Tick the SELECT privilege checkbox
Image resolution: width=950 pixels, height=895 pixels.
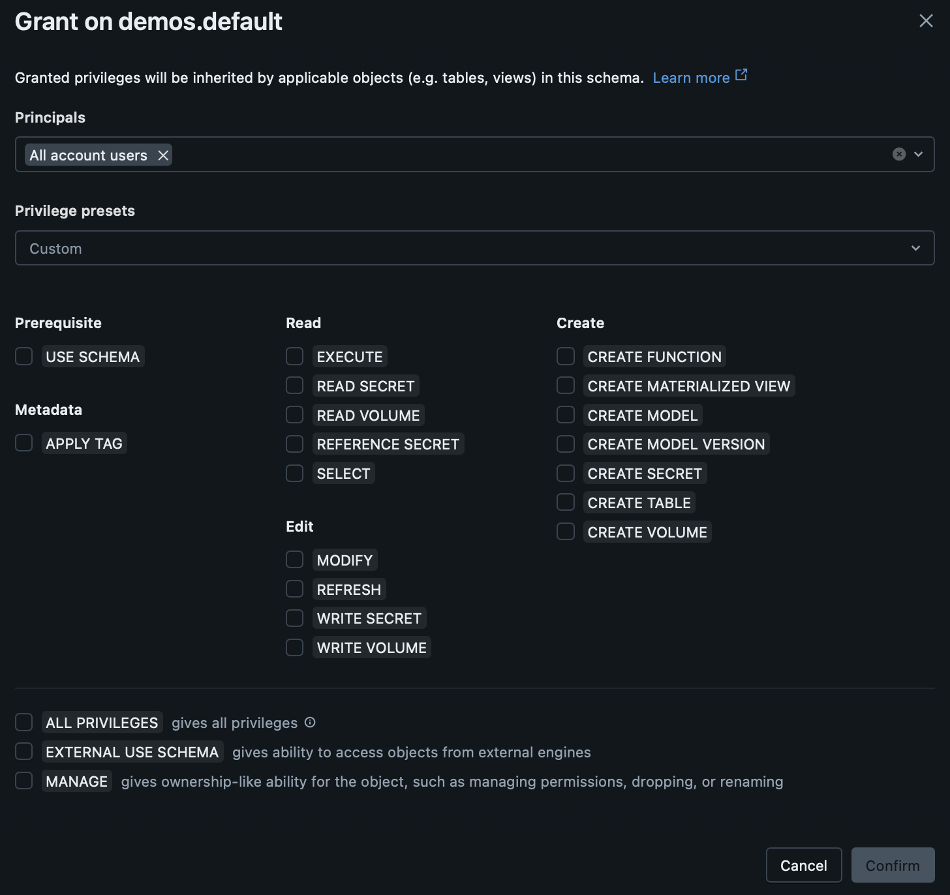(x=295, y=474)
